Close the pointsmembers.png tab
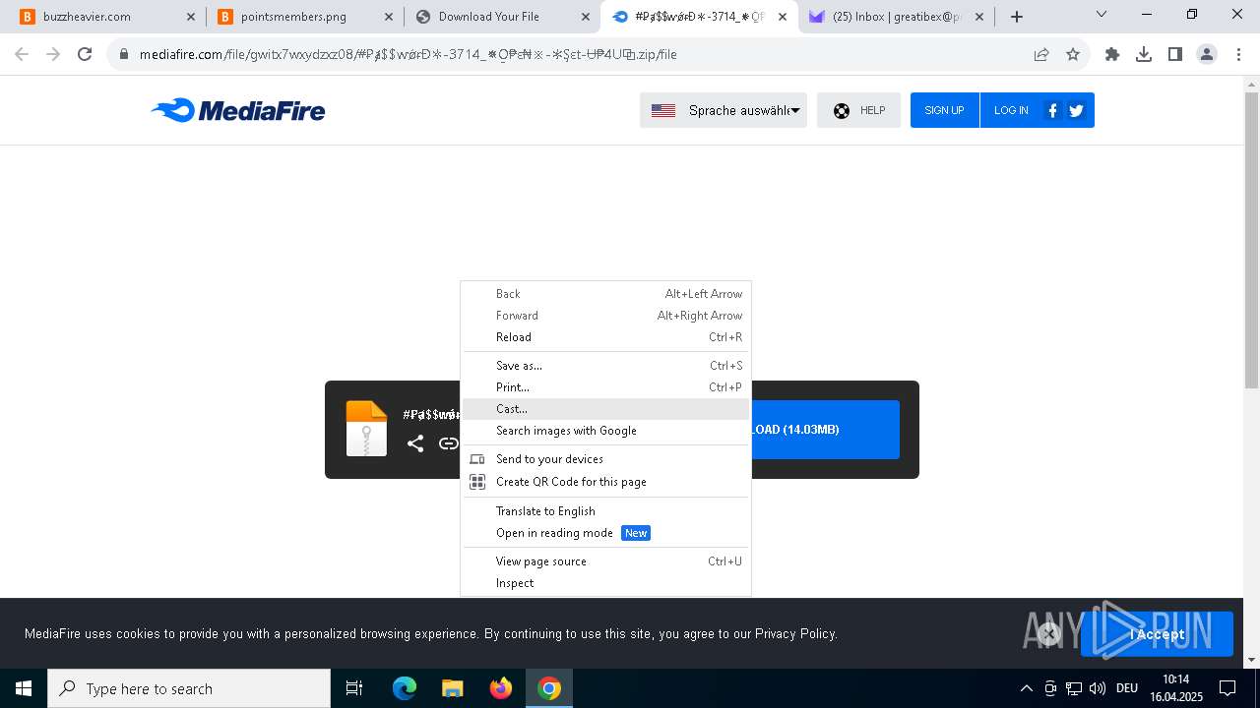Viewport: 1260px width, 708px height. tap(389, 17)
